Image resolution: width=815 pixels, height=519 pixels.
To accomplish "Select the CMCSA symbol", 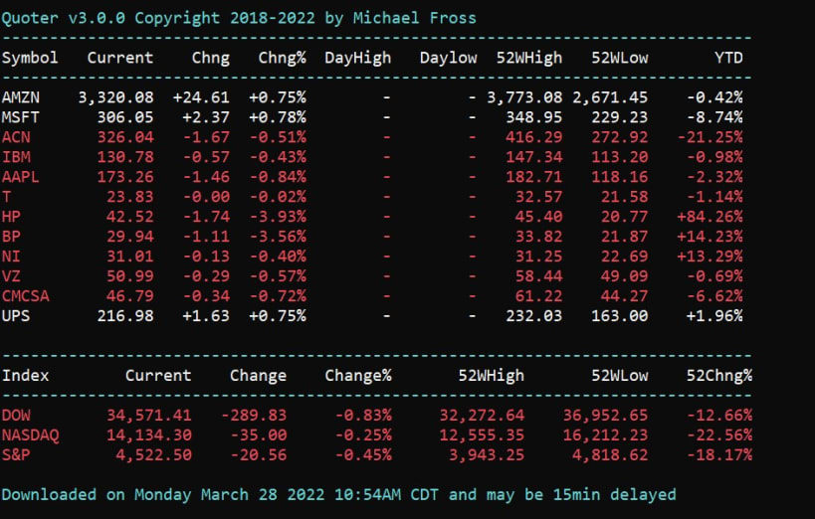I will coord(25,296).
